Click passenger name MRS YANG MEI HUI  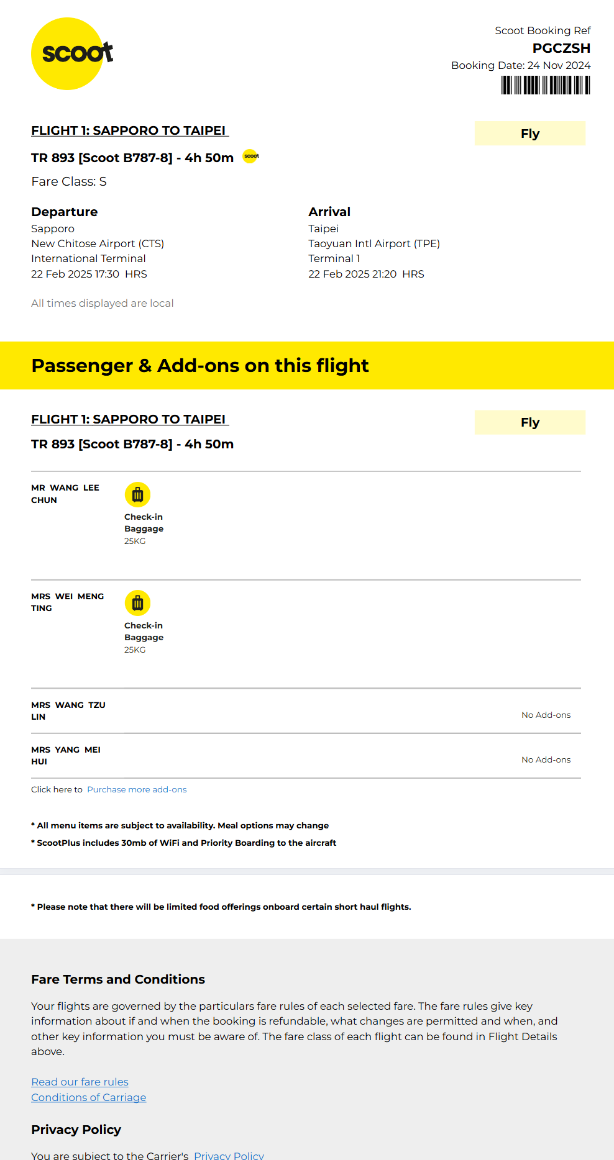tap(65, 756)
